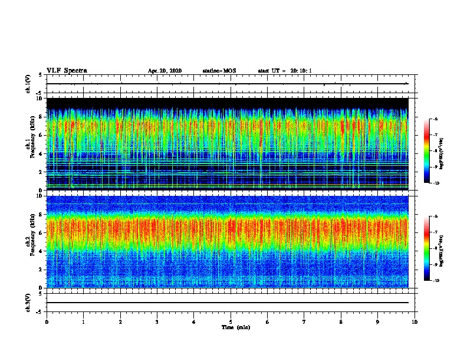This screenshot has width=467, height=361.
Task: Click the "-6" label on the ch.1 colorbar
Action: coord(435,119)
